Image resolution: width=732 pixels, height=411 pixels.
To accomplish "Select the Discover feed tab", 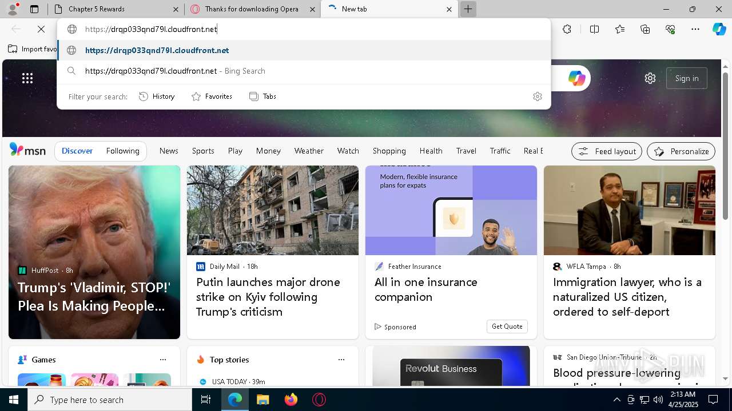I will click(x=77, y=151).
